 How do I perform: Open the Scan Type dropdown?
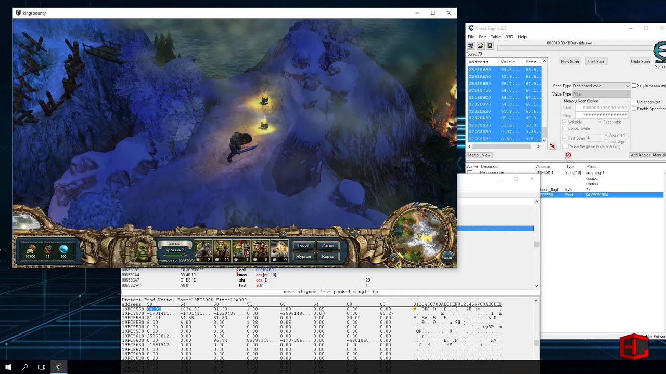pyautogui.click(x=601, y=86)
